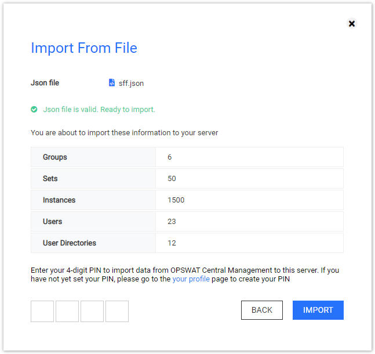The width and height of the screenshot is (375, 354).
Task: Select the sff.json file name
Action: 132,84
